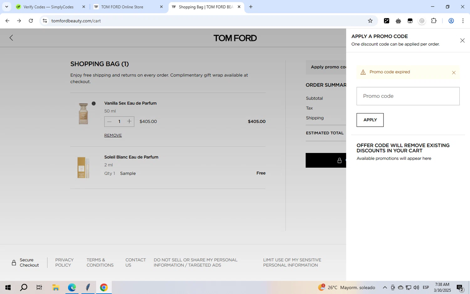470x294 pixels.
Task: Dismiss the Promo code expired alert
Action: pos(454,73)
